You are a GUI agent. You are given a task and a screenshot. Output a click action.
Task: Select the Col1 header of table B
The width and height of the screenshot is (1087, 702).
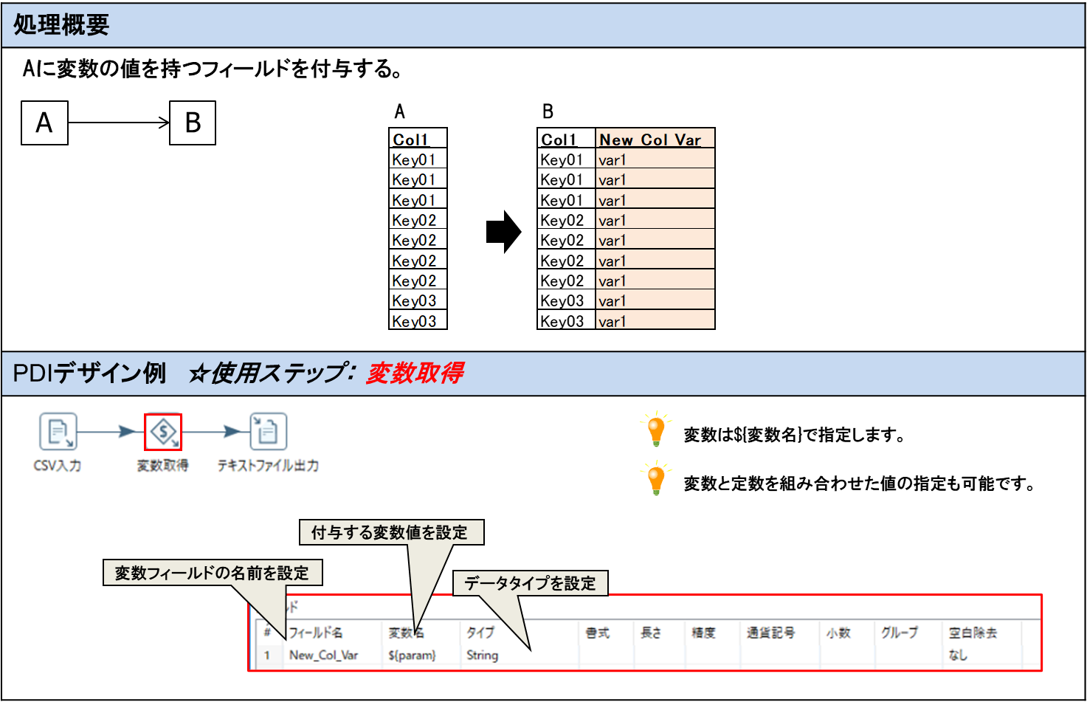click(566, 139)
